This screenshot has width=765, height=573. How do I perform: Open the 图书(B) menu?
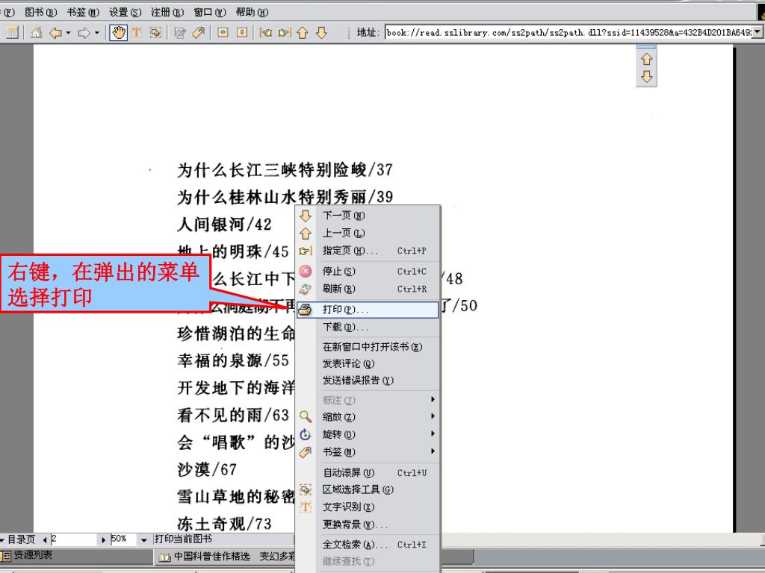tap(41, 12)
